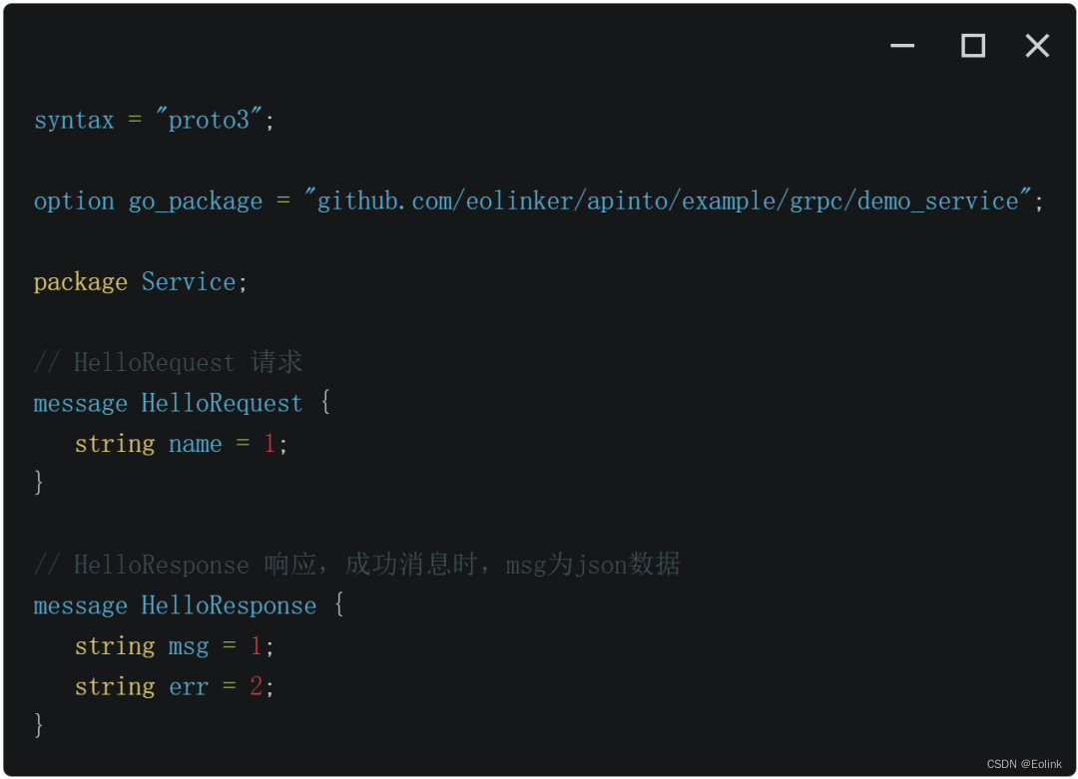Click the name field in HelloRequest

click(196, 444)
